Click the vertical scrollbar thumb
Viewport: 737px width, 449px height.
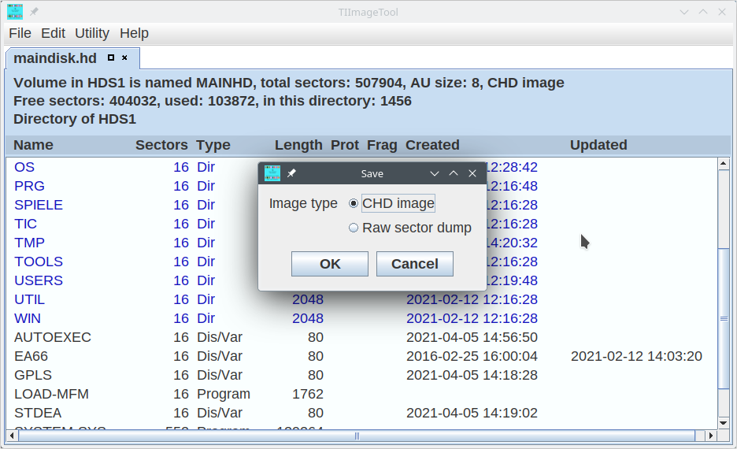(724, 318)
